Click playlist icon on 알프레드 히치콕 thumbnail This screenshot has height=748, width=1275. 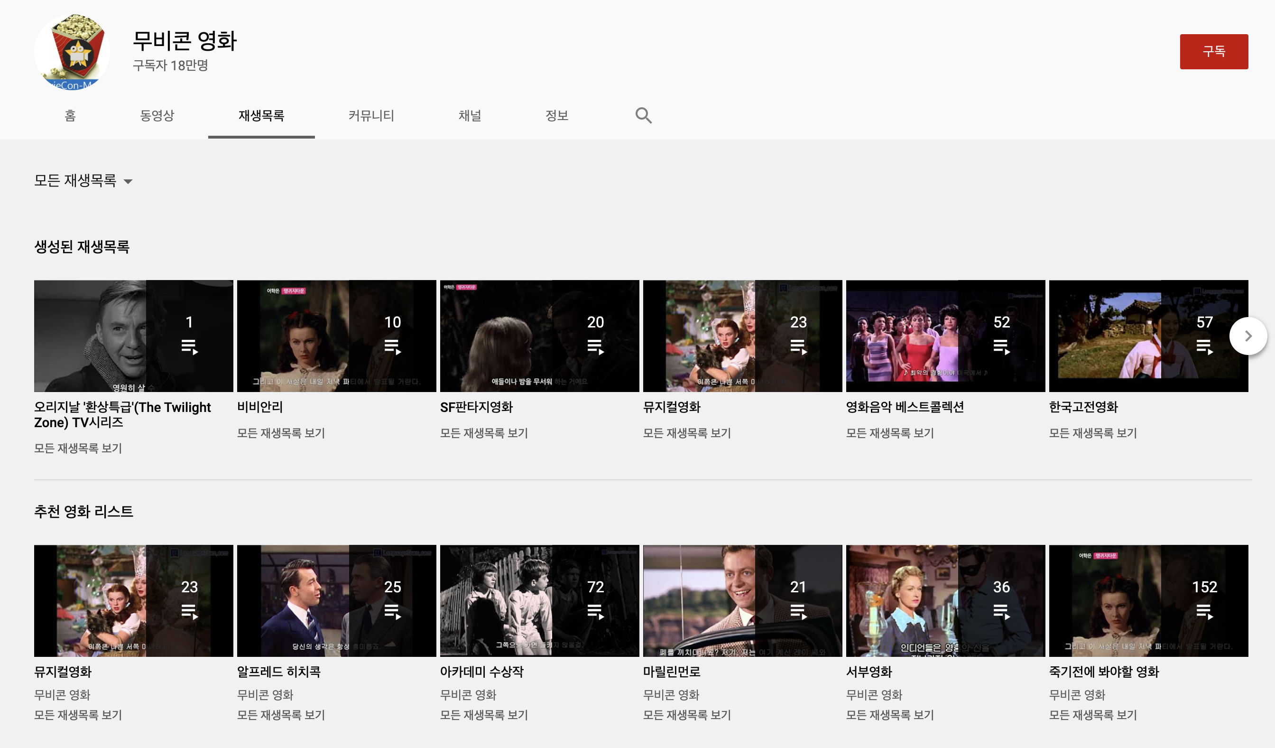(x=392, y=611)
